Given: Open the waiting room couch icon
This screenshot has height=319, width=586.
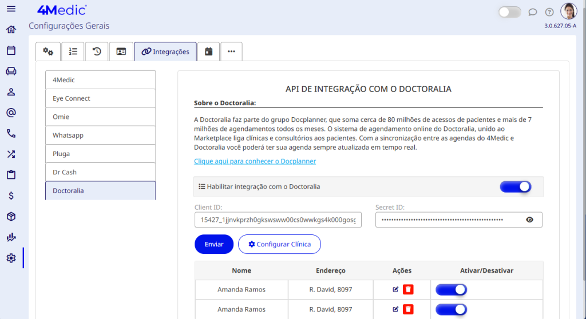Looking at the screenshot, I should tap(11, 71).
